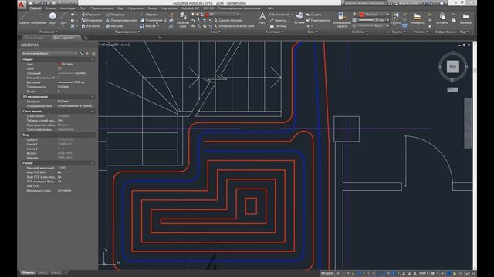The width and height of the screenshot is (494, 277).
Task: Select the Line (Отрезок) tool
Action: (x=24, y=18)
